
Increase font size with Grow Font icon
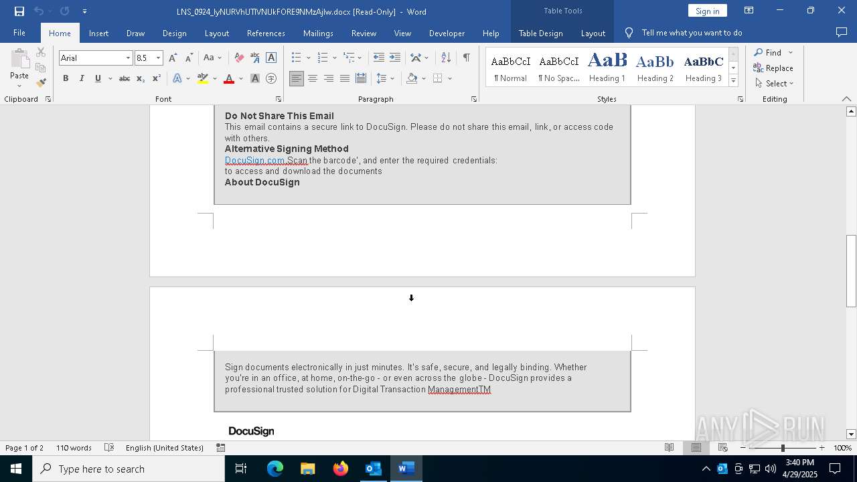173,58
